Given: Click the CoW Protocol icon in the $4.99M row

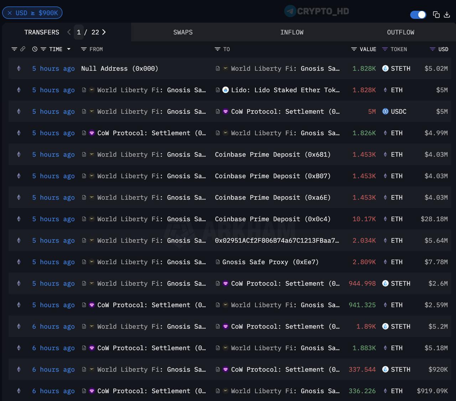Looking at the screenshot, I should point(92,133).
